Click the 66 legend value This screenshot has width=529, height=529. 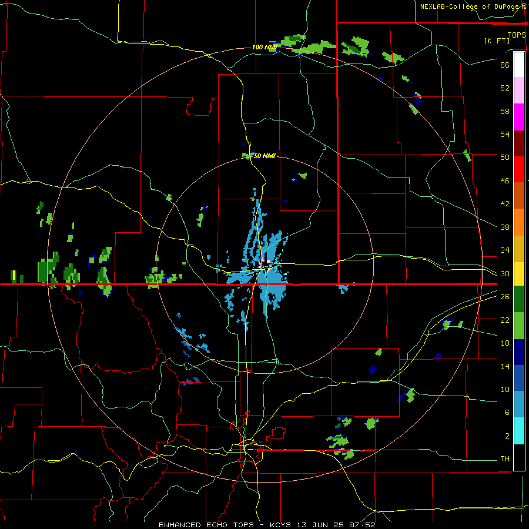(505, 65)
